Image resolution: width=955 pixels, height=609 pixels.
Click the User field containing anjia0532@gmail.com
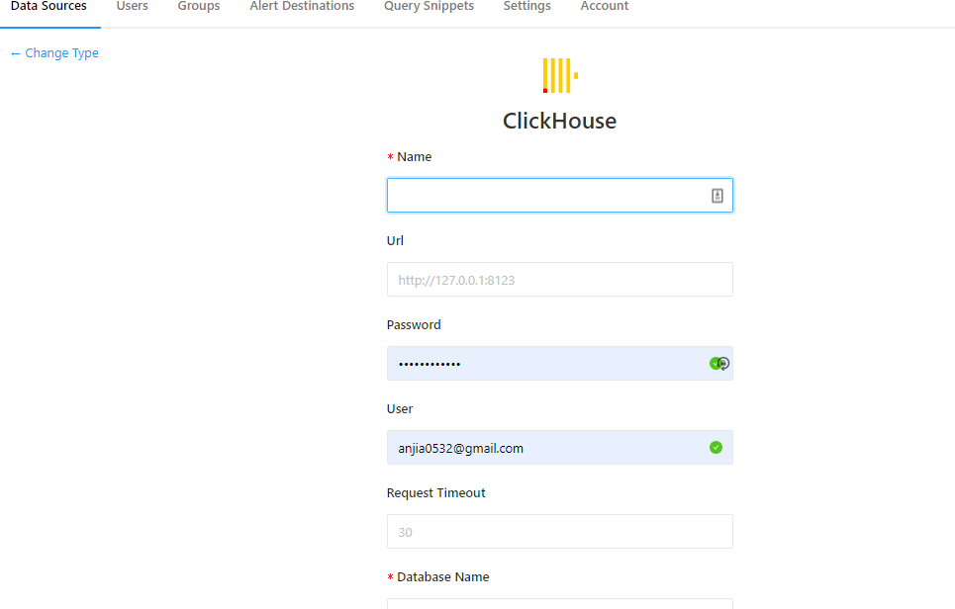[x=560, y=448]
